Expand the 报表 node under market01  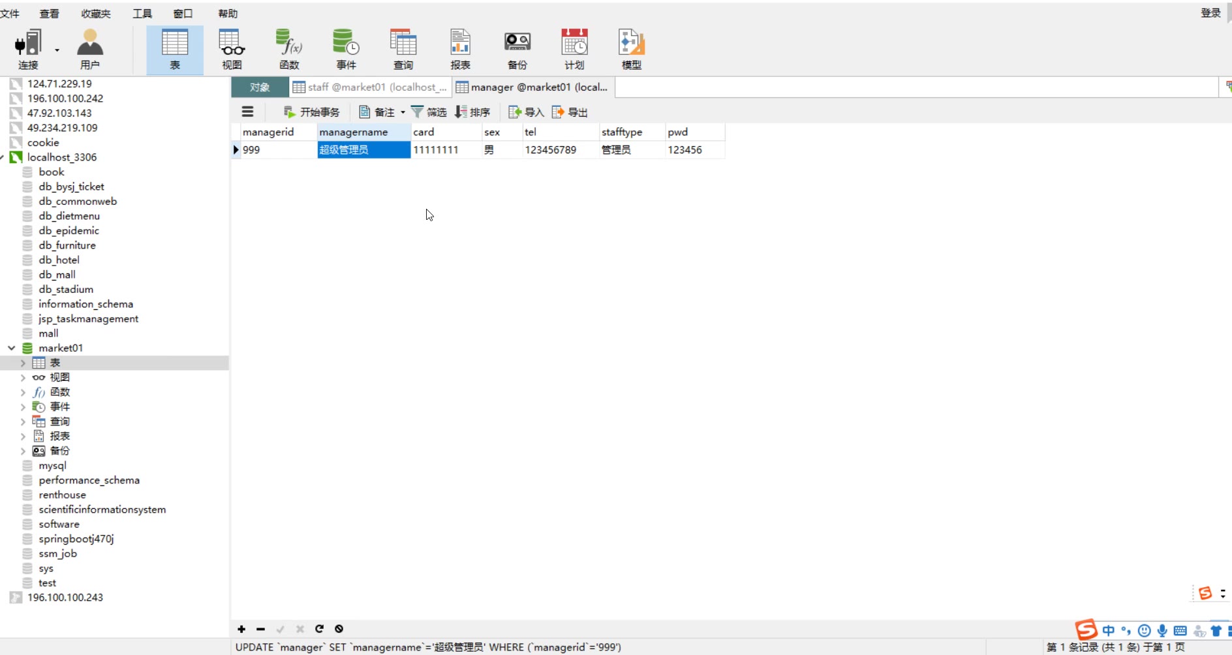pyautogui.click(x=23, y=436)
